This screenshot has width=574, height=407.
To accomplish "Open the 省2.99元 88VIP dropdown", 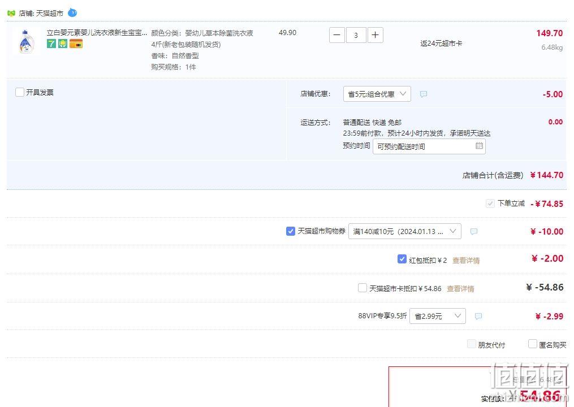I will (x=438, y=316).
